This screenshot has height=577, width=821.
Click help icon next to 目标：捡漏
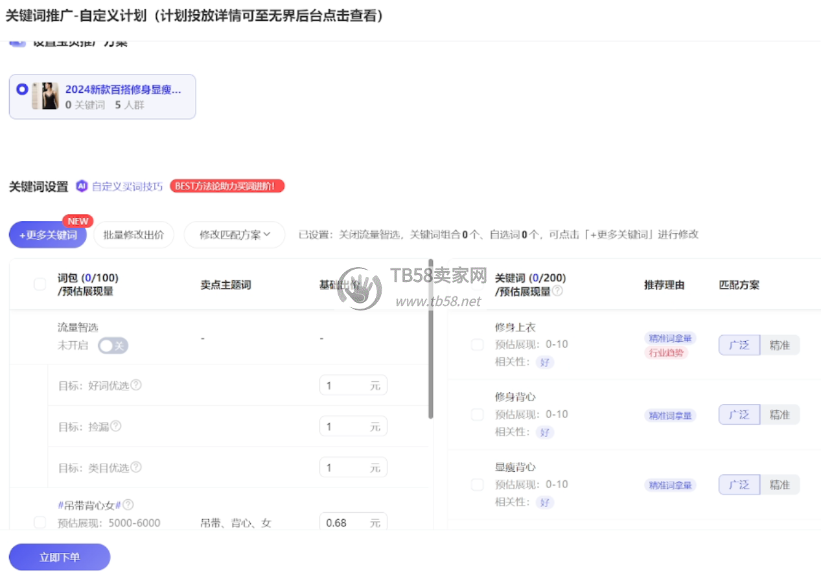pos(115,426)
